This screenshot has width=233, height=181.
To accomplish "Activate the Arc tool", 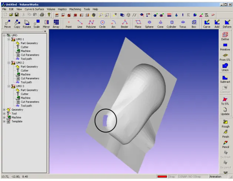I will click(x=113, y=24).
